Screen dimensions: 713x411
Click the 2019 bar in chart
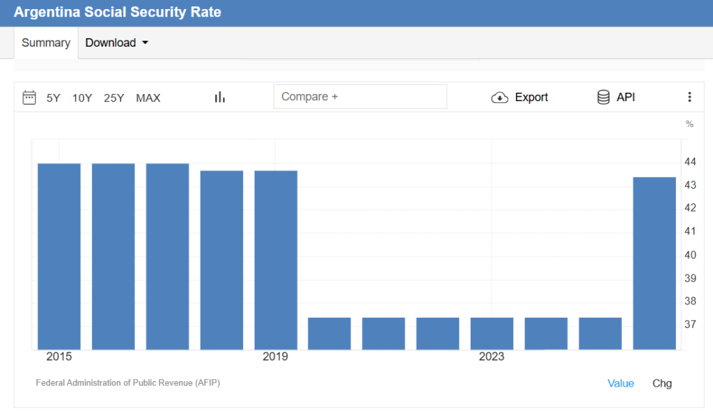[276, 260]
